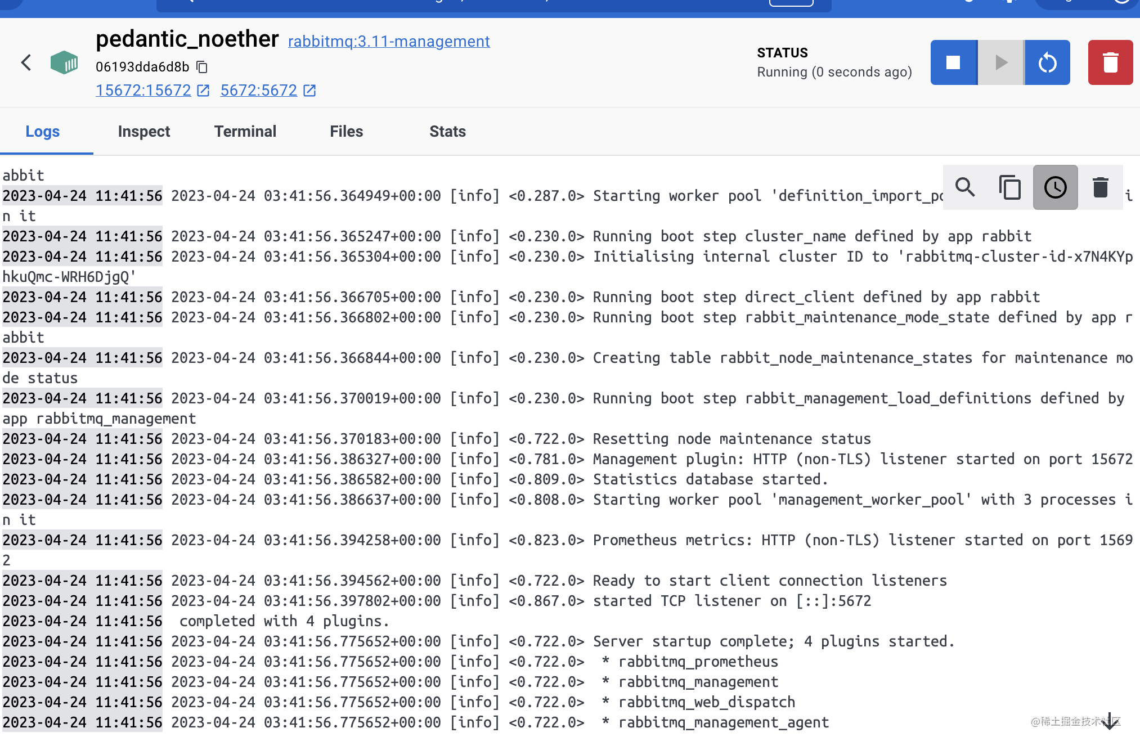Select the Logs tab

click(x=43, y=131)
